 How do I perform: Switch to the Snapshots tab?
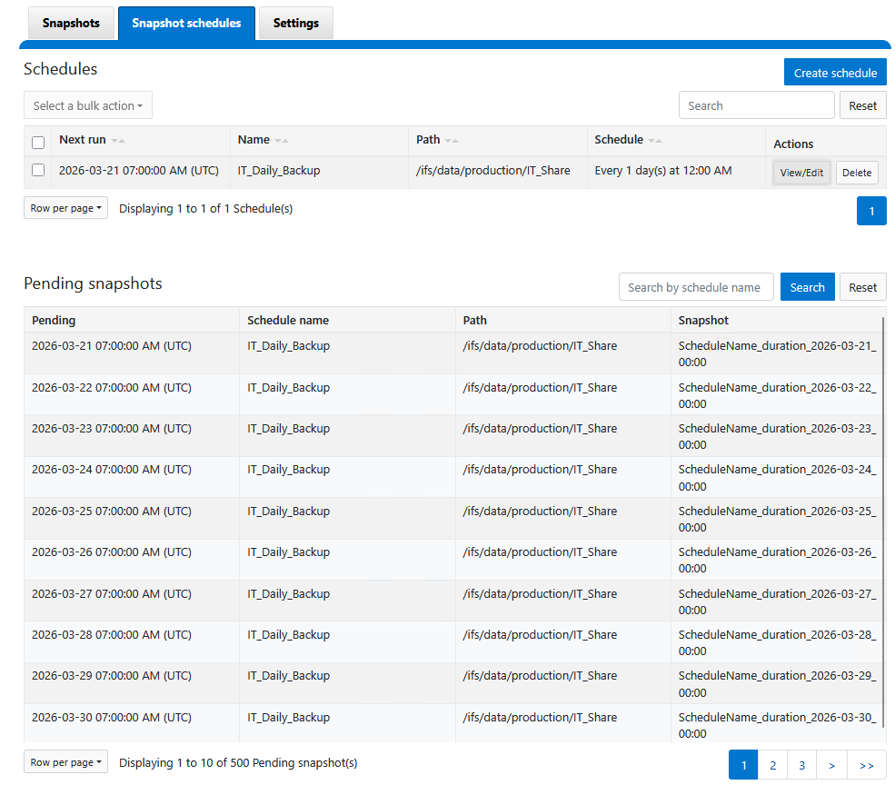pos(71,23)
